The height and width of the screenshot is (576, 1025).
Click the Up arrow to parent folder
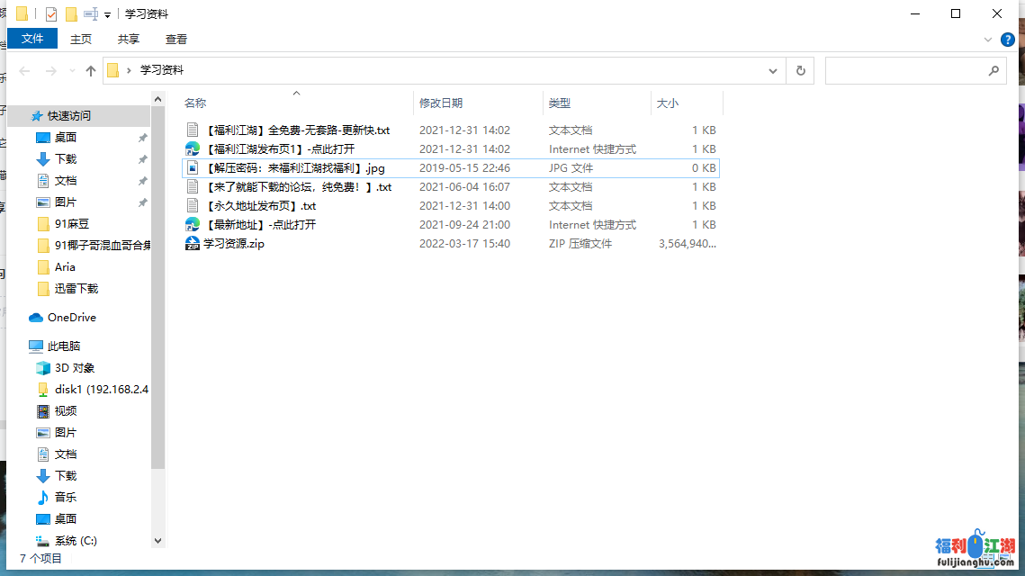point(90,71)
